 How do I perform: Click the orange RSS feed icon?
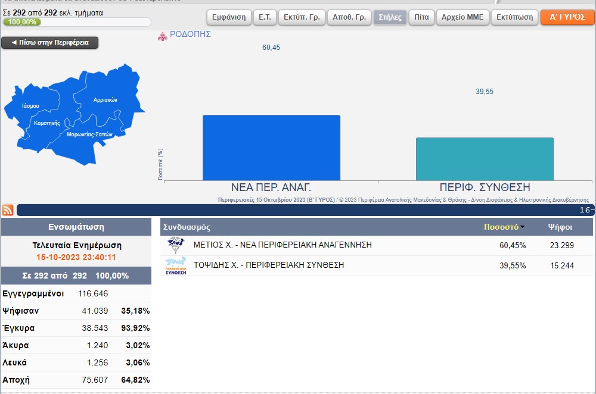pyautogui.click(x=8, y=210)
